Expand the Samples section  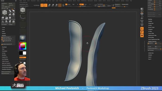pyautogui.click(x=4, y=33)
